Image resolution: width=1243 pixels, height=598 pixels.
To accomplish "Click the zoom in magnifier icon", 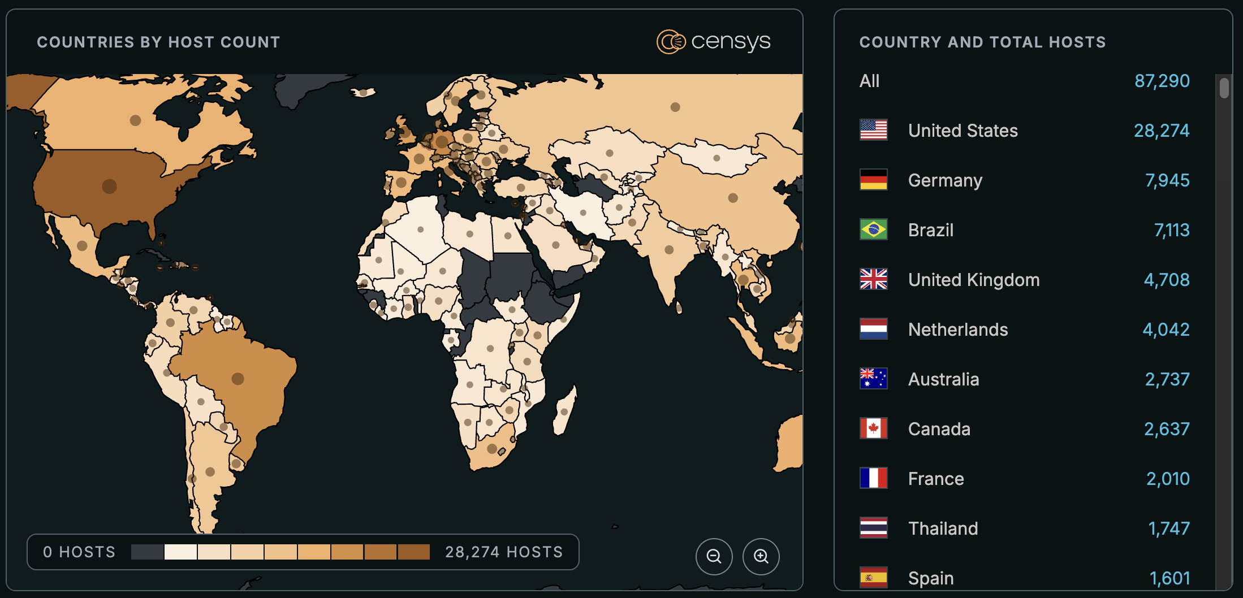I will [761, 556].
